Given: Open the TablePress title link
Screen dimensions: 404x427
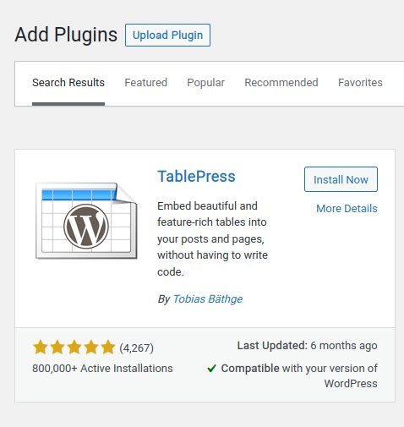Looking at the screenshot, I should tap(196, 177).
